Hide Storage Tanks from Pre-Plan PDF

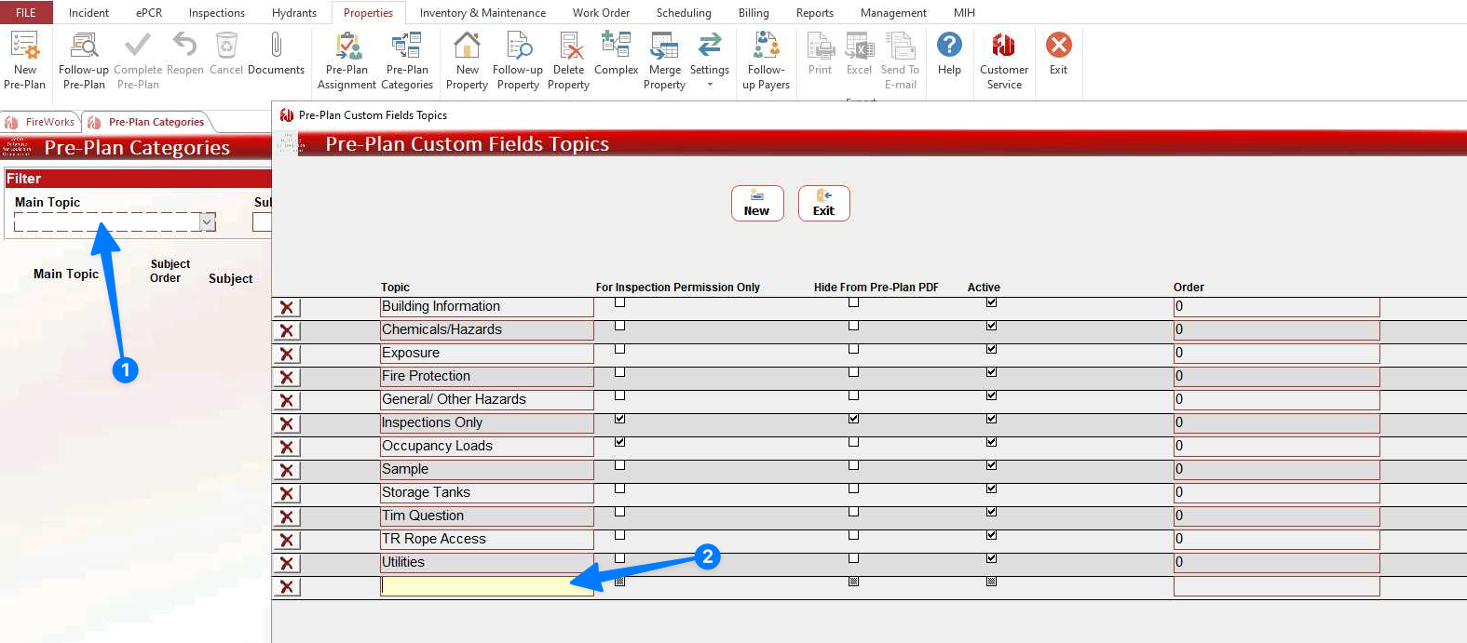853,489
